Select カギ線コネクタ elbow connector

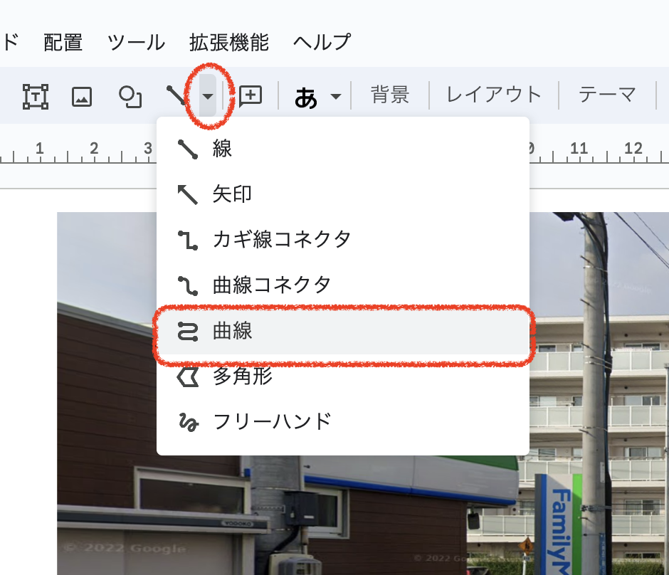[x=282, y=239]
